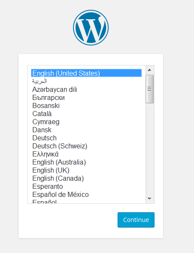Choose Español de México
The image size is (194, 253).
(86, 194)
